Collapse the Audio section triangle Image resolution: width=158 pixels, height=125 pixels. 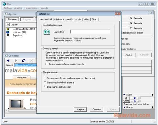(x=124, y=95)
